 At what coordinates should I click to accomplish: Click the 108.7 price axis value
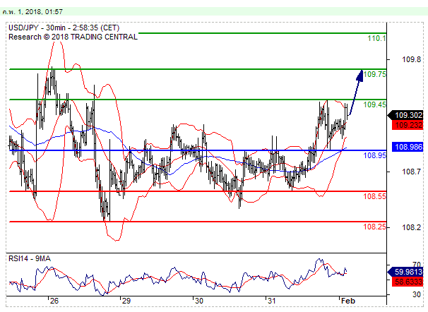411,172
